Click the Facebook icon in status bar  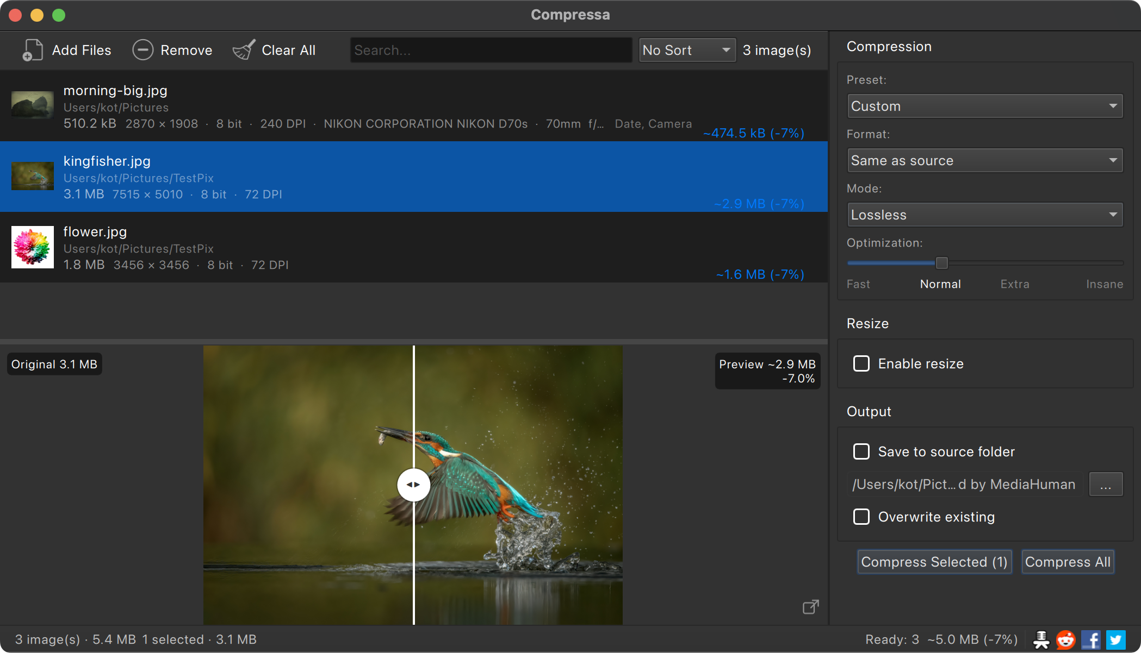coord(1091,639)
